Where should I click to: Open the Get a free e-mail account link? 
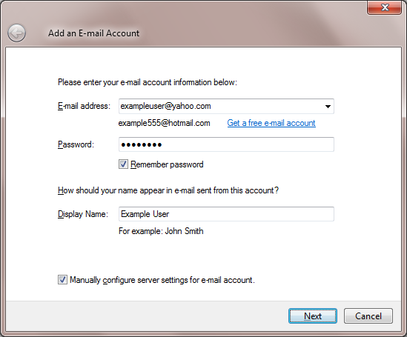[x=271, y=123]
